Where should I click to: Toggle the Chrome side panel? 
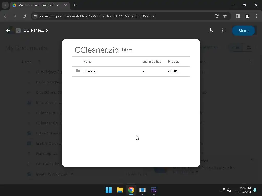point(238,16)
